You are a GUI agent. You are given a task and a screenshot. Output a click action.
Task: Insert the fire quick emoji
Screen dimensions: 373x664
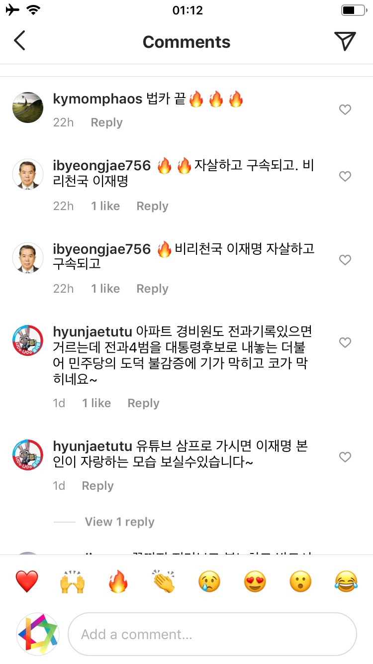[x=118, y=581]
